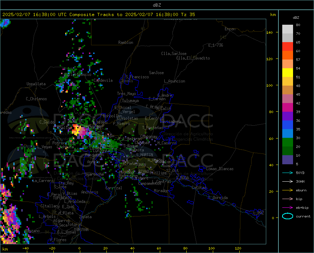Viewport: 314px width, 253px height.
Task: Click the 80 dBZ scale value
Action: [x=298, y=25]
